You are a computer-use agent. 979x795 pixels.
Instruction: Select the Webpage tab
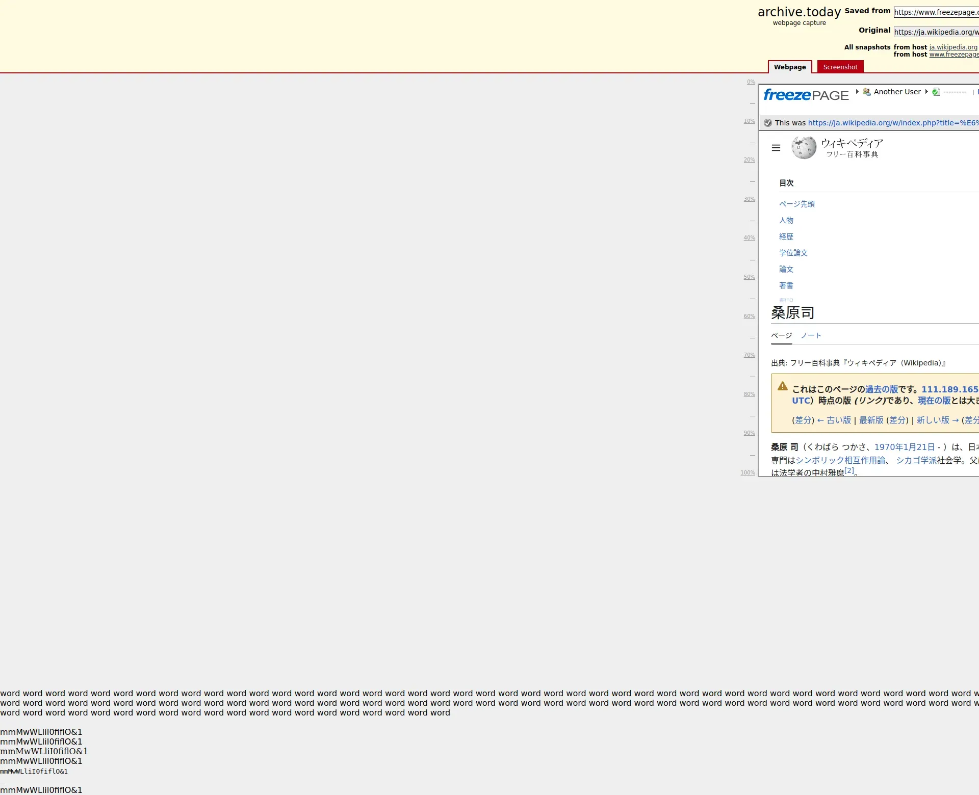point(789,67)
